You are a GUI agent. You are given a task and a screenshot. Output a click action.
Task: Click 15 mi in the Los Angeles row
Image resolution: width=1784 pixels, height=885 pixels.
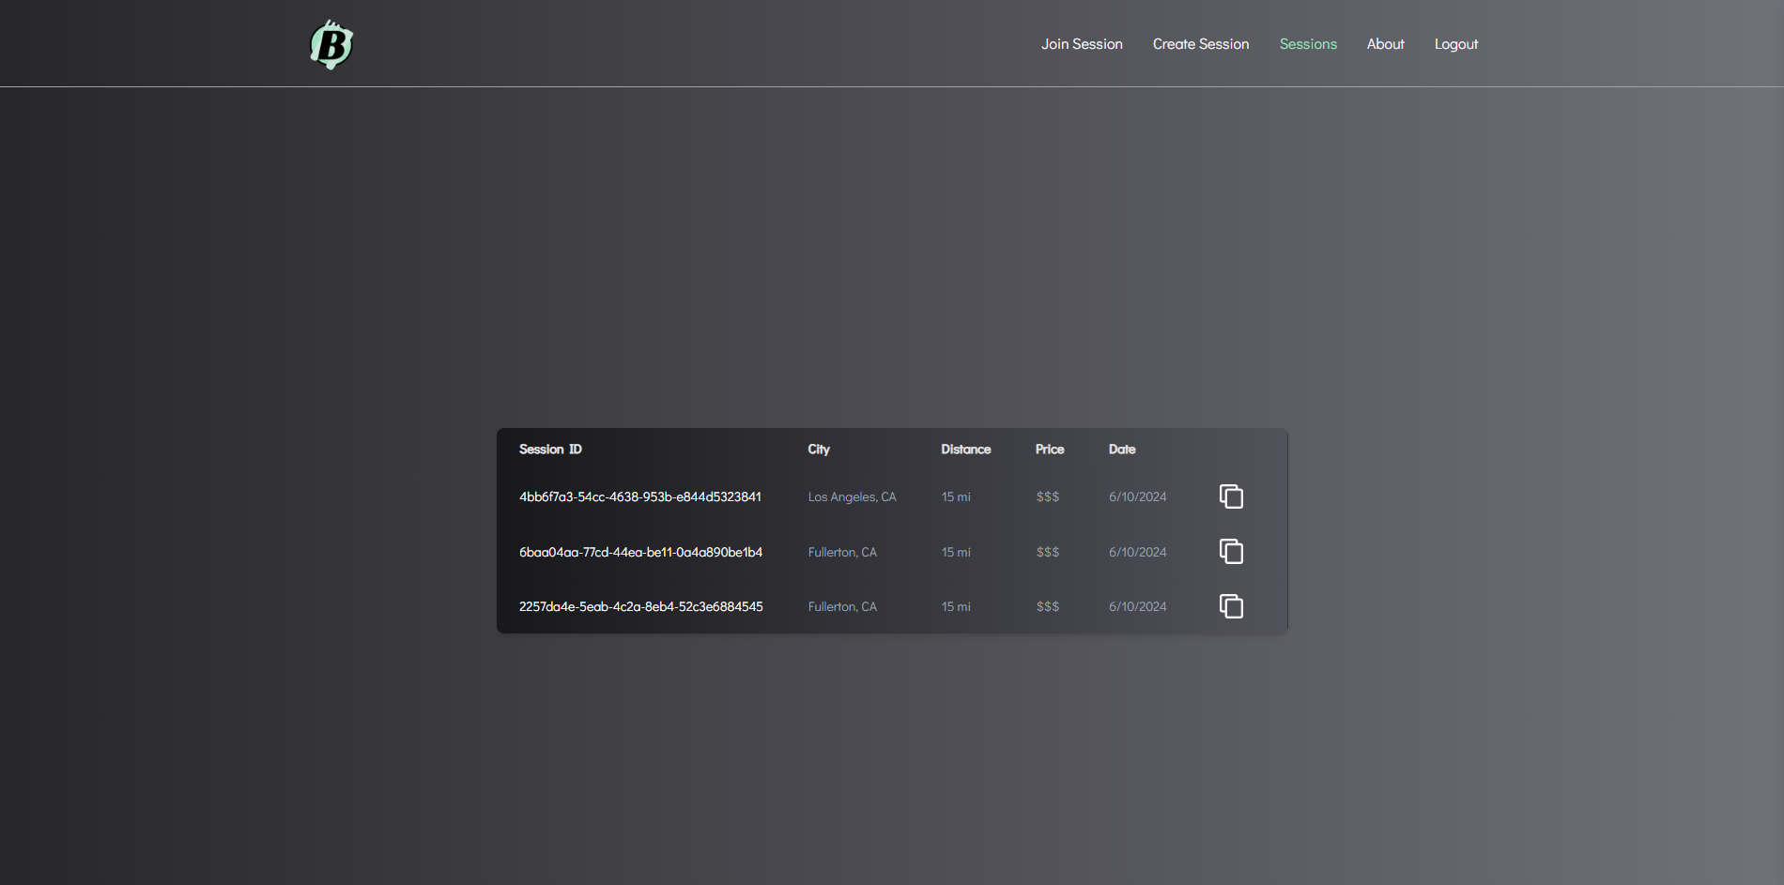tap(956, 496)
